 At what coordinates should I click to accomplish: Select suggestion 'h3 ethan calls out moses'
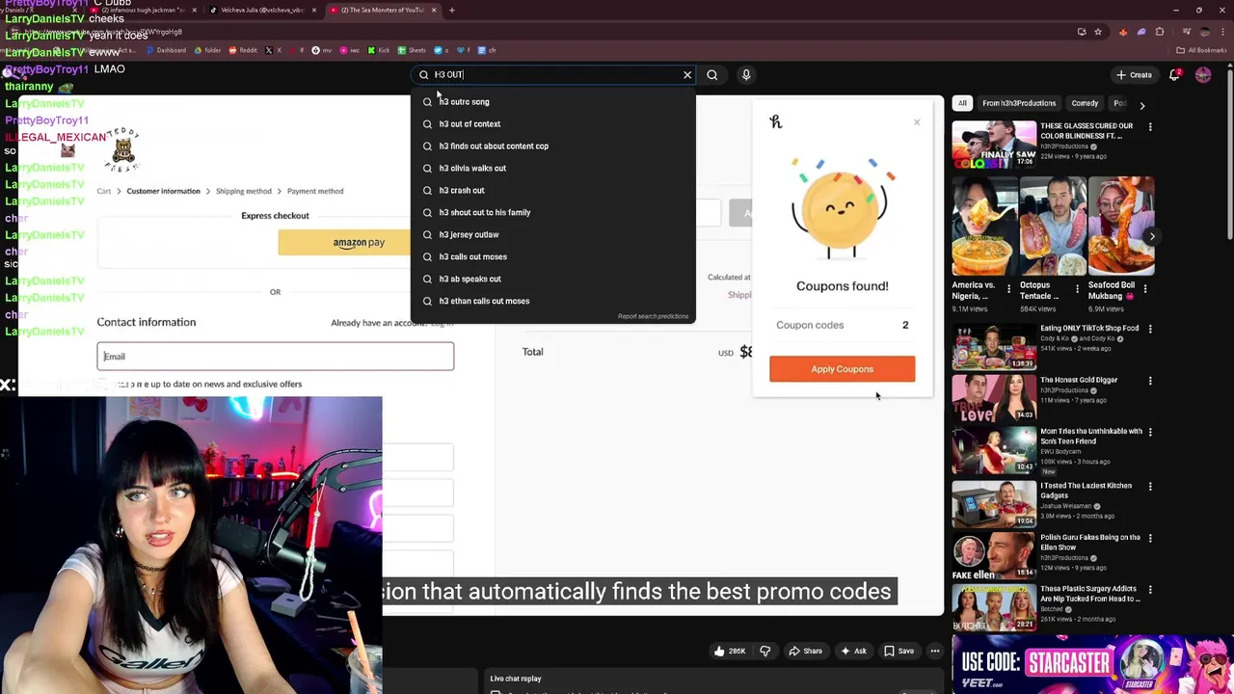pos(552,301)
